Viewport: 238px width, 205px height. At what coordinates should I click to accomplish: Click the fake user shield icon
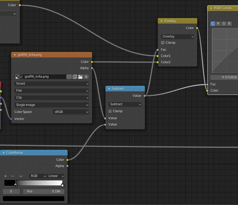tap(69, 77)
